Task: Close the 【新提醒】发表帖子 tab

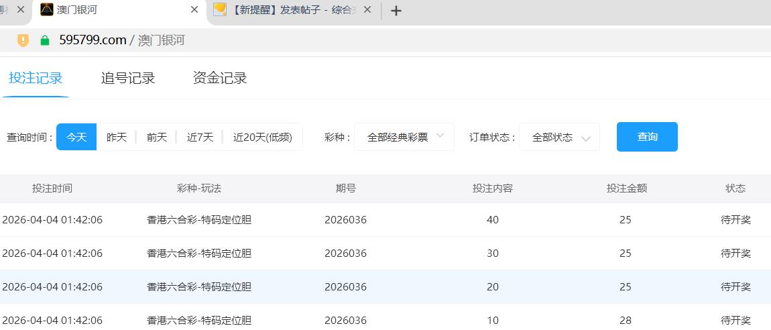Action: coord(367,10)
